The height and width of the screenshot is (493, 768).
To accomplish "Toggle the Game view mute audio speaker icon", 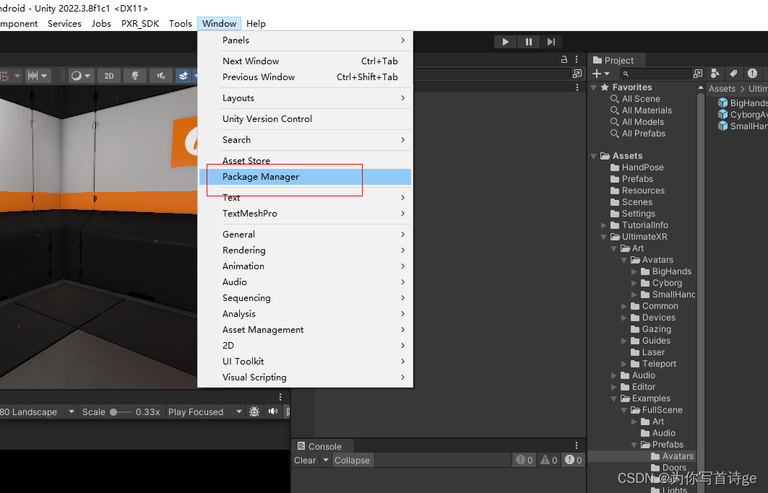I will [x=273, y=411].
